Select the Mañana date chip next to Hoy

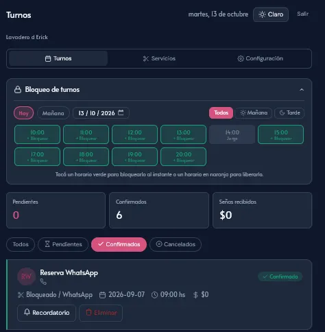tap(53, 113)
